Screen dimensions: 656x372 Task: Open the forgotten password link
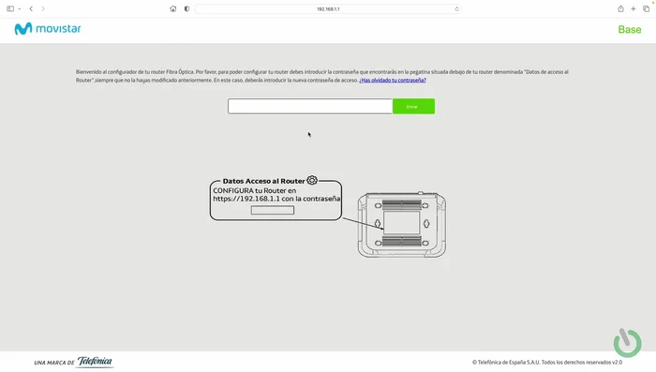(x=393, y=80)
